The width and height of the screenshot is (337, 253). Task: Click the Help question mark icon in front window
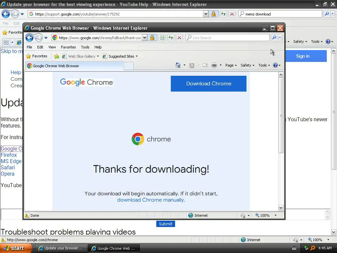click(x=275, y=65)
